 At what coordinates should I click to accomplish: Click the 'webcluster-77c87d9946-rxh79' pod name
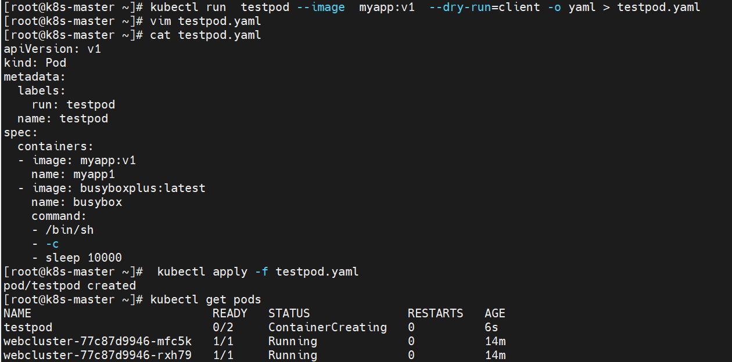(x=98, y=355)
